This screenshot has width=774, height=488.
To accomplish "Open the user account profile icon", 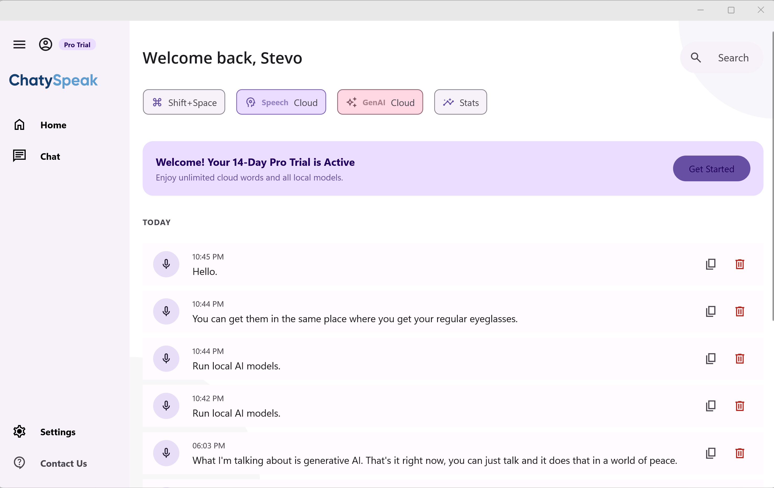I will click(46, 44).
